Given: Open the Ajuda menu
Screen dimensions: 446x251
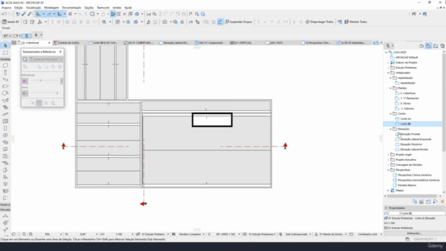Looking at the screenshot, I should click(x=128, y=8).
